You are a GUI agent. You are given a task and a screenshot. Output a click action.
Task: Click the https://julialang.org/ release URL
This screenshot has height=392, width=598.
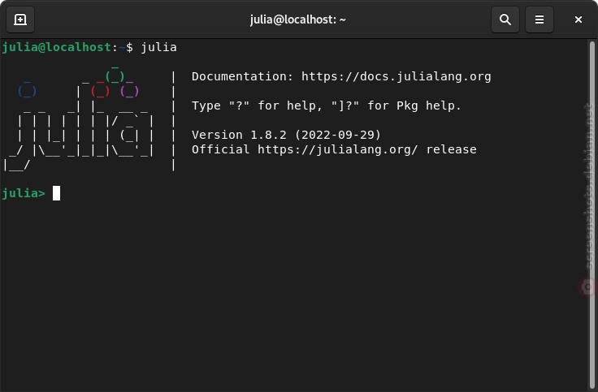click(338, 149)
